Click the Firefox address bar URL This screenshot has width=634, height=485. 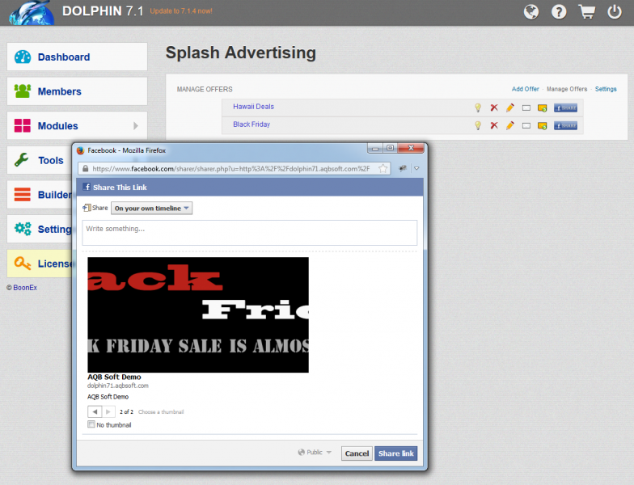point(231,168)
